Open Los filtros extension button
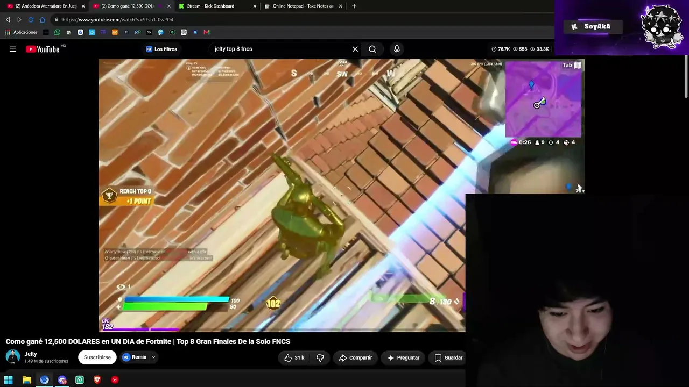689x387 pixels. click(161, 49)
